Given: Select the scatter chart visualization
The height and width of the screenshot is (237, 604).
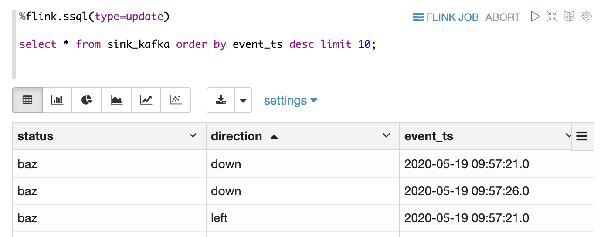Looking at the screenshot, I should (176, 100).
